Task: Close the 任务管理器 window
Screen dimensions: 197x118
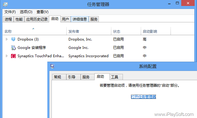Action: 188,3
